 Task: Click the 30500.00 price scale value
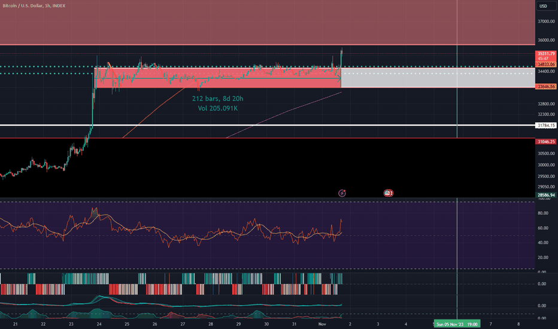click(546, 153)
